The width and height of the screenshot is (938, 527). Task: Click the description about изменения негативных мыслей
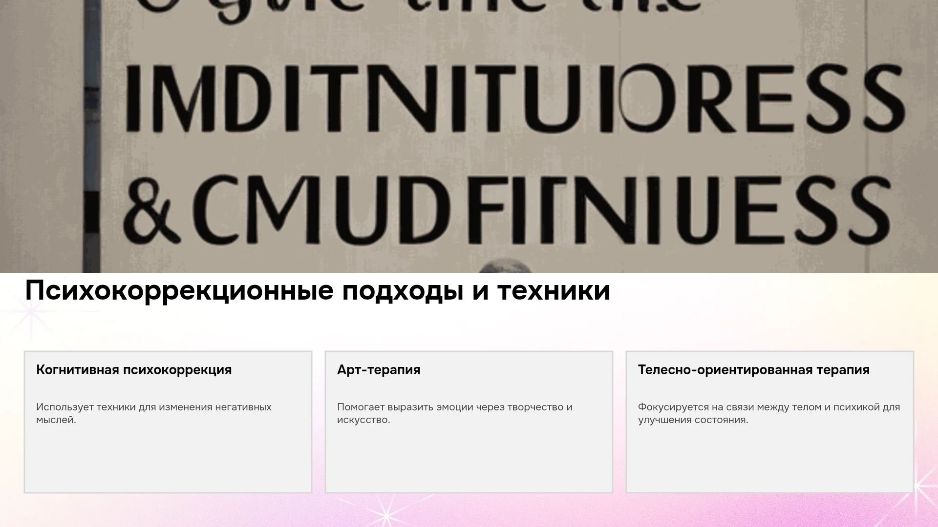point(154,413)
